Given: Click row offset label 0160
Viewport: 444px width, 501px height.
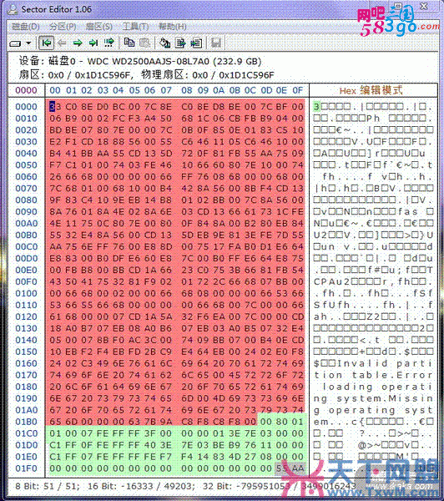Looking at the screenshot, I should click(26, 363).
